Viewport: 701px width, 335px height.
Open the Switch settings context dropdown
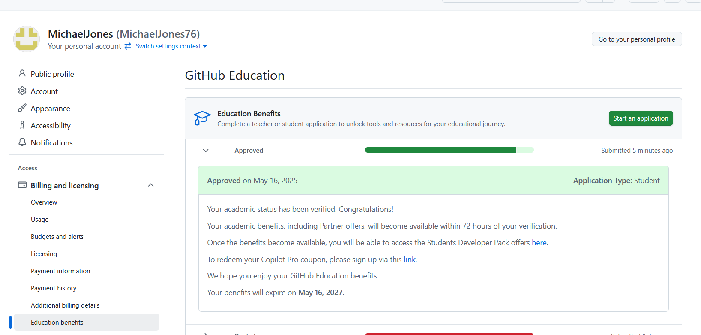click(171, 46)
